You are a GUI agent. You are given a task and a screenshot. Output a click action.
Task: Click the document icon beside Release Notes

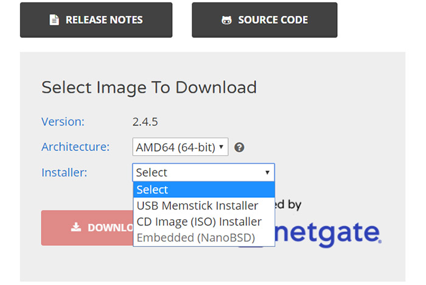click(x=54, y=20)
